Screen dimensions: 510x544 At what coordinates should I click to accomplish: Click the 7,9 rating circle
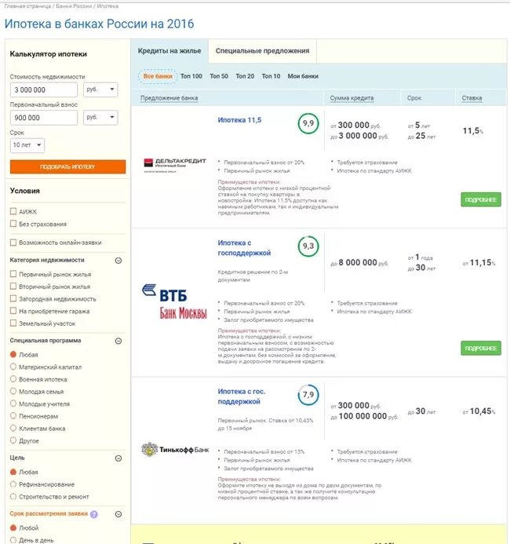[x=308, y=395]
